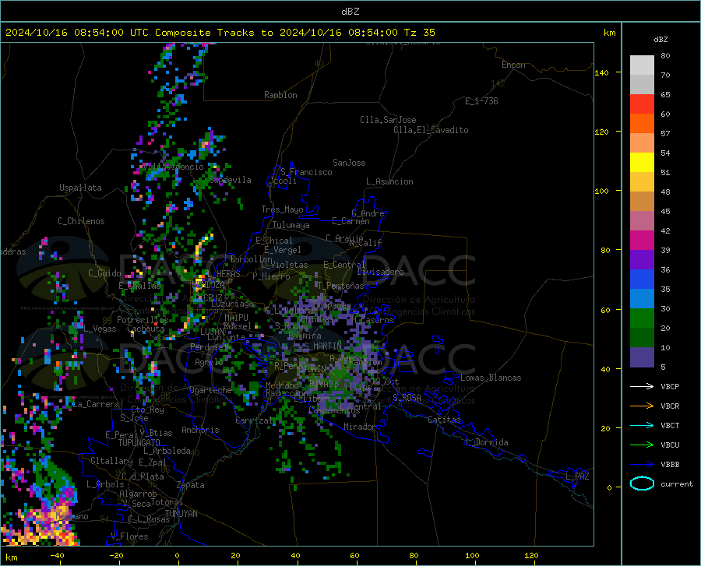Screen dimensions: 701x566
Task: Click the cyan 'current' ellipse symbol
Action: click(x=642, y=483)
